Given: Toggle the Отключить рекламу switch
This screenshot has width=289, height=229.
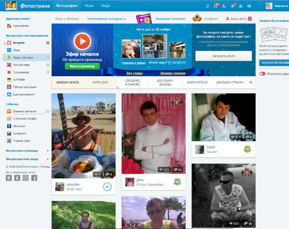Looking at the screenshot, I should [262, 74].
